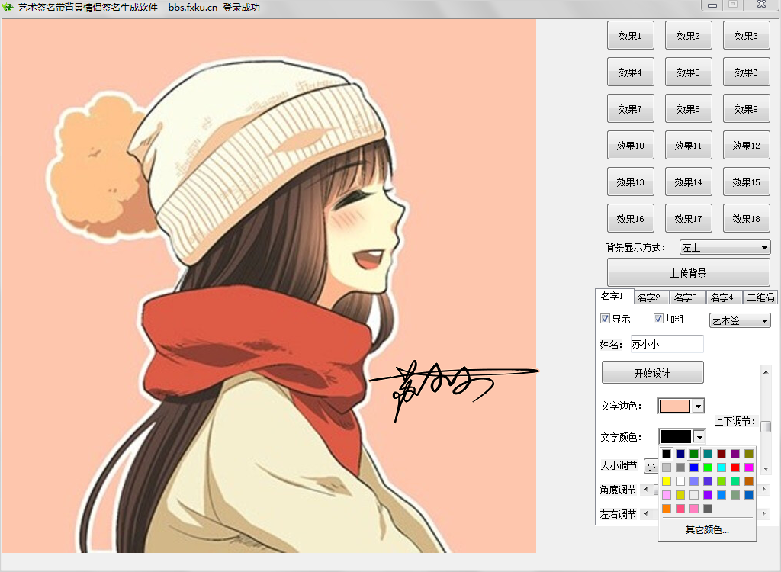Image resolution: width=781 pixels, height=572 pixels.
Task: Open the 名字4 tab
Action: pos(723,297)
